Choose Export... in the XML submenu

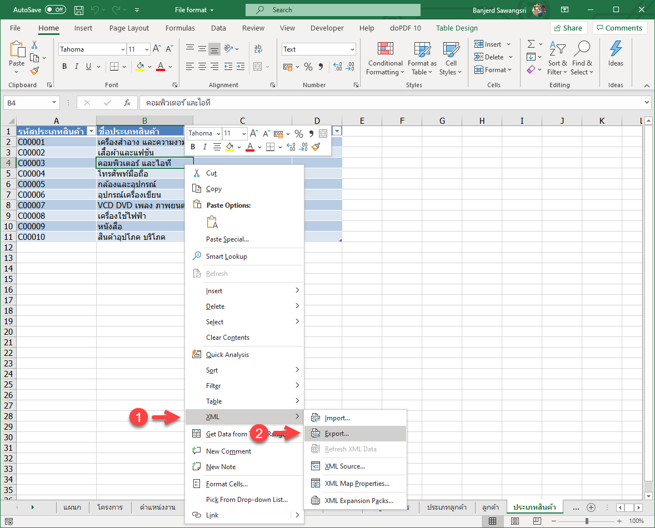[355, 434]
